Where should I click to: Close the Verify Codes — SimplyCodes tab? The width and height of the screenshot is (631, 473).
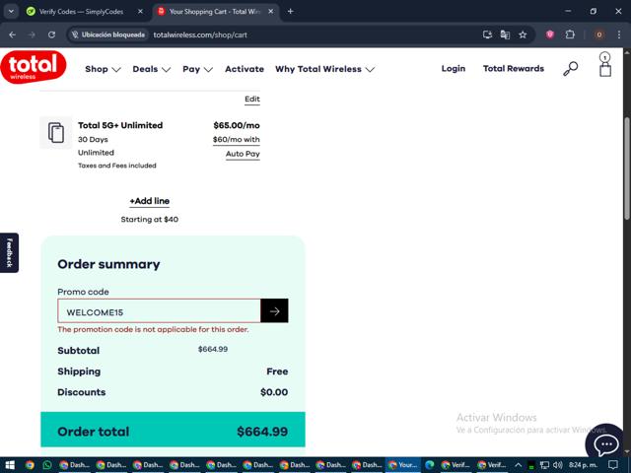pyautogui.click(x=140, y=11)
